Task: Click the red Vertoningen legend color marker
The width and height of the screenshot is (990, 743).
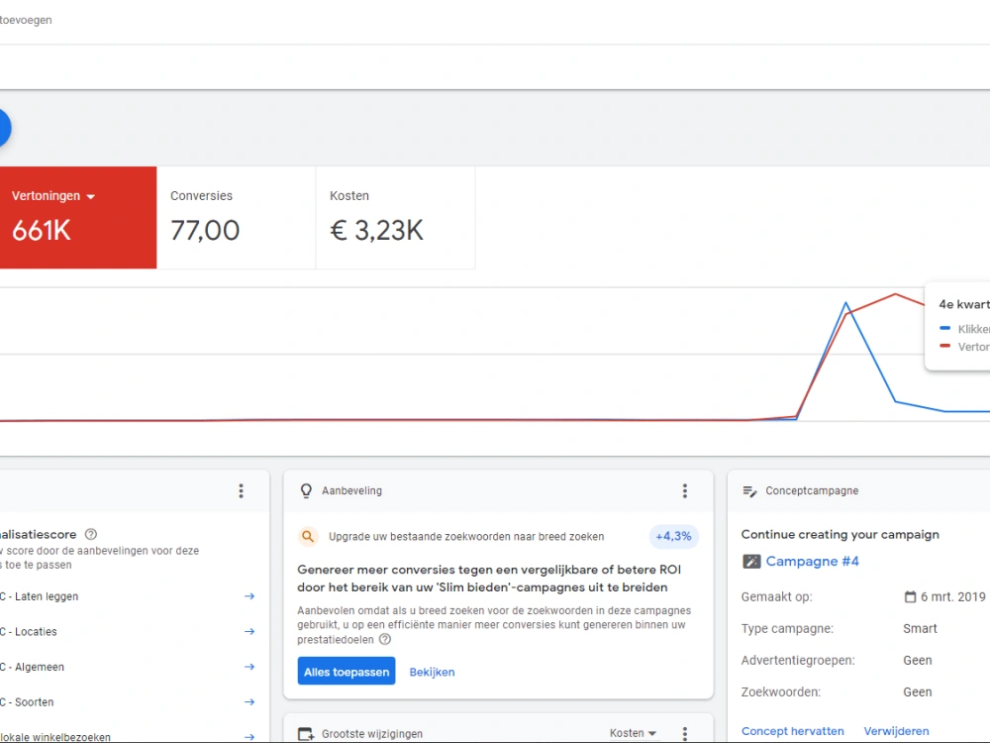Action: (x=944, y=346)
